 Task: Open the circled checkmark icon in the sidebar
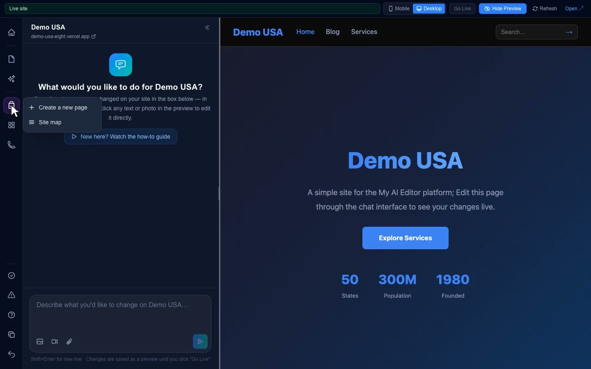coord(12,275)
